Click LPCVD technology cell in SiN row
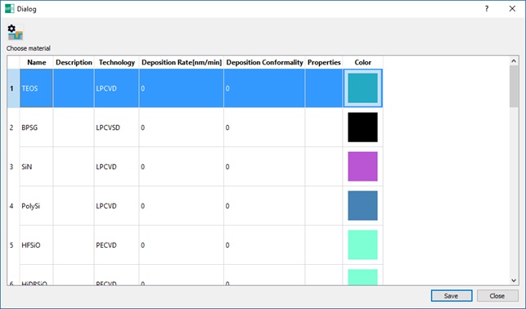This screenshot has width=526, height=309. click(x=116, y=167)
